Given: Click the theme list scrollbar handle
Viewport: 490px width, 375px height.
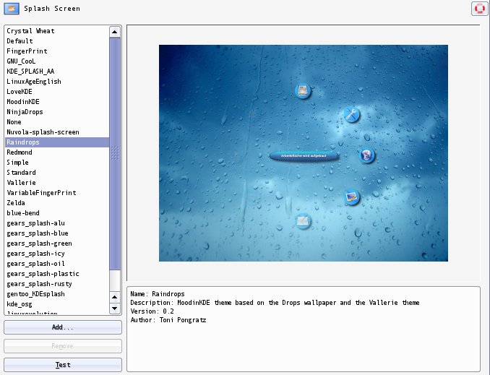Looking at the screenshot, I should (x=115, y=153).
